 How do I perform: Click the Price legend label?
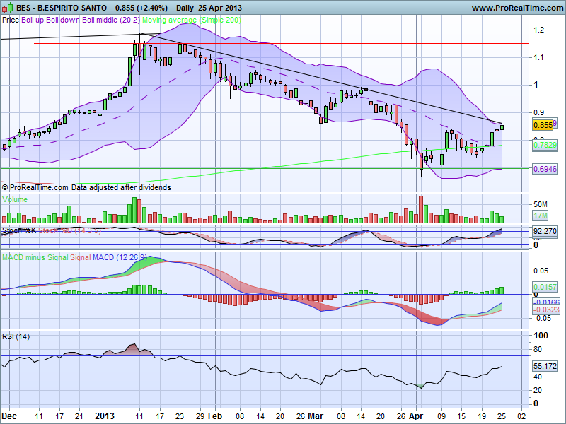pyautogui.click(x=11, y=20)
